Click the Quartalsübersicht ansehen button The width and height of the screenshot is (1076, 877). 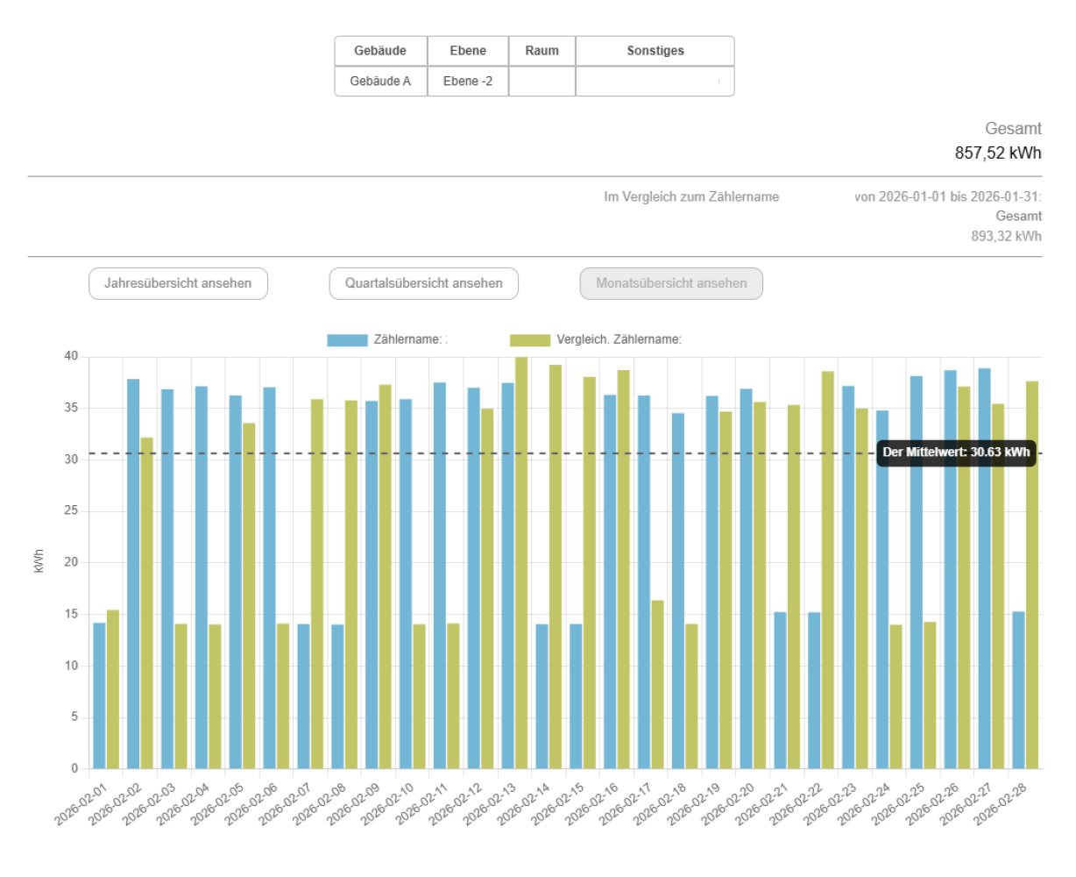(x=423, y=283)
